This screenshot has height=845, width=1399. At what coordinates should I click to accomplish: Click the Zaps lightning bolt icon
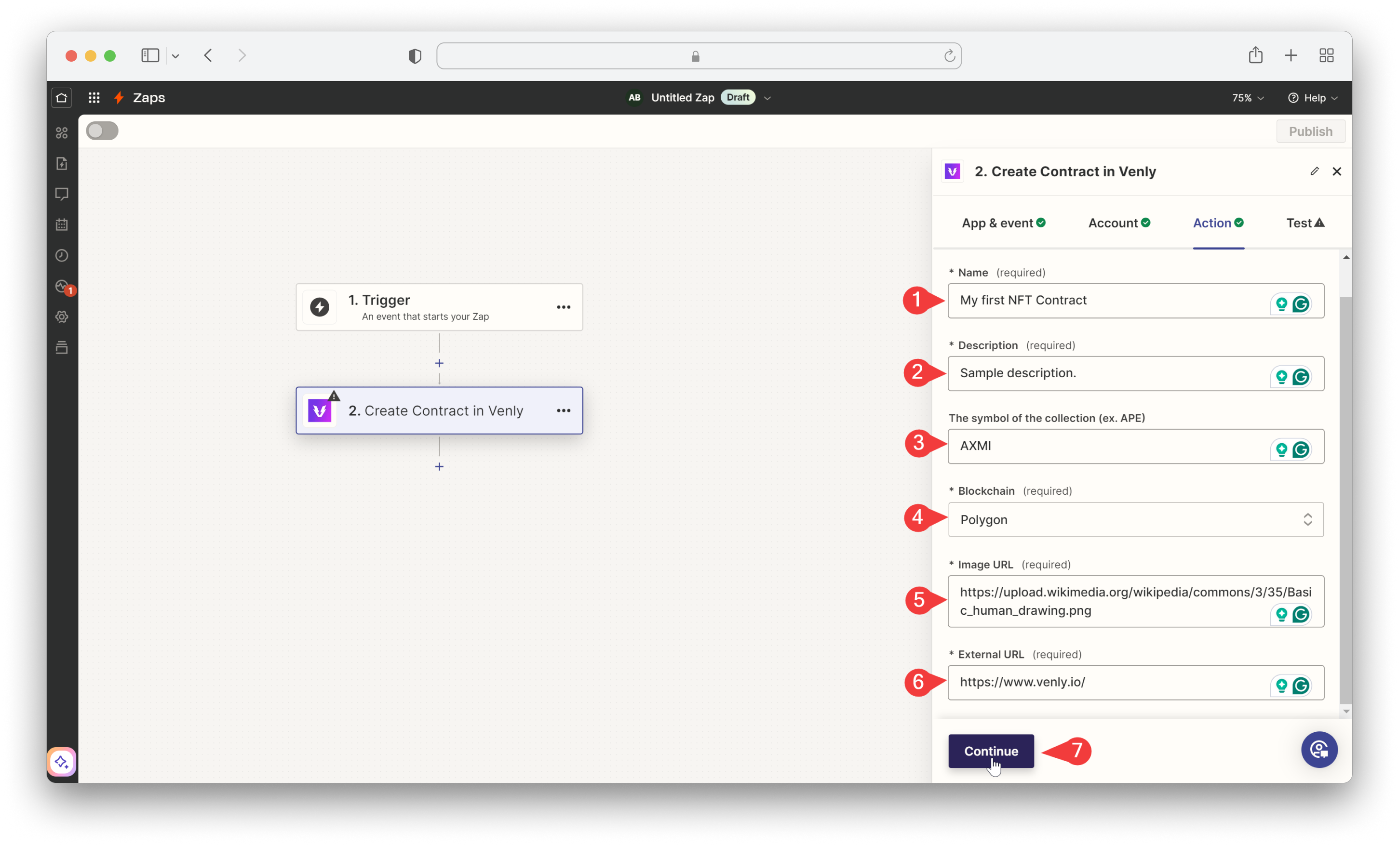pyautogui.click(x=119, y=98)
